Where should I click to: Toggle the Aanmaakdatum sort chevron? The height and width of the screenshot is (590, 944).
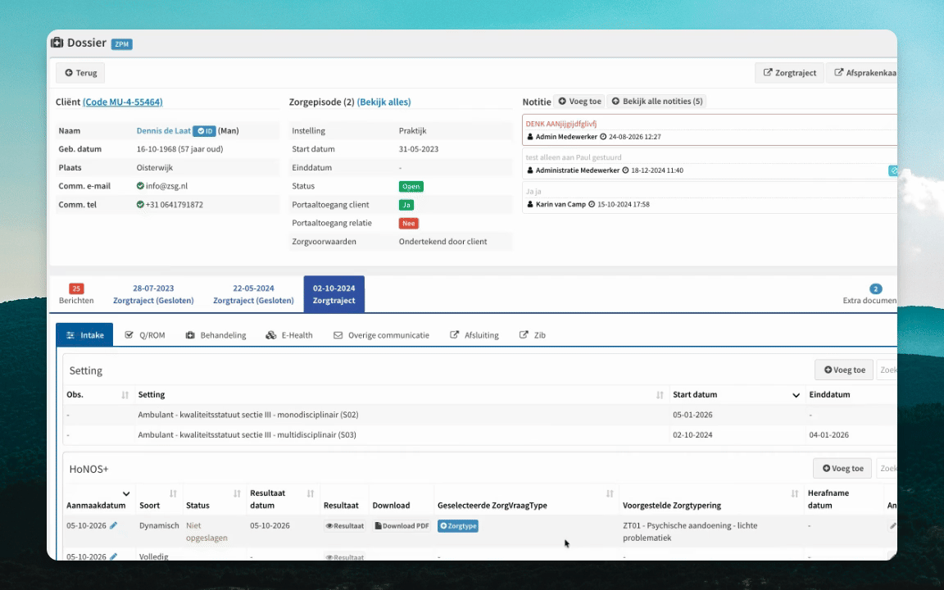[x=126, y=493]
